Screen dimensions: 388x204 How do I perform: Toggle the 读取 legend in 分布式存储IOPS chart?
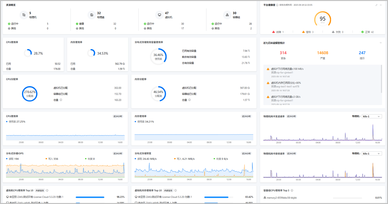point(13,159)
